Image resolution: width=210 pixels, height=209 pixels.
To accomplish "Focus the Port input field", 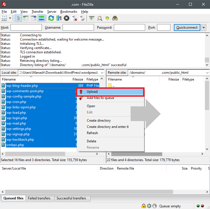I will [x=164, y=27].
